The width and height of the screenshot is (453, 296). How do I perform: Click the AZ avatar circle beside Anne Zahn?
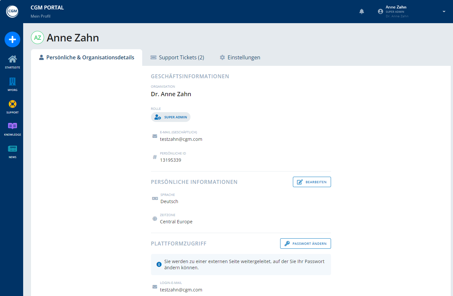tap(37, 37)
